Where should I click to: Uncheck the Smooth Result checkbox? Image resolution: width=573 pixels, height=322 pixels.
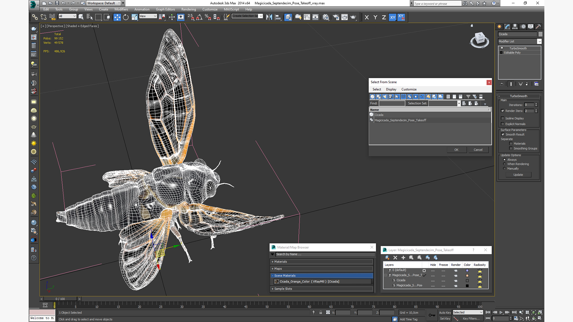tap(503, 134)
